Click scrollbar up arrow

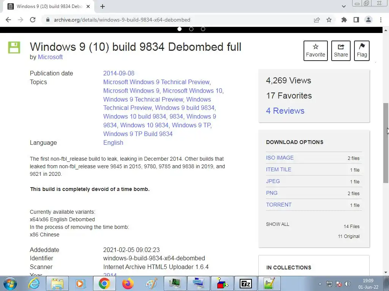386,30
